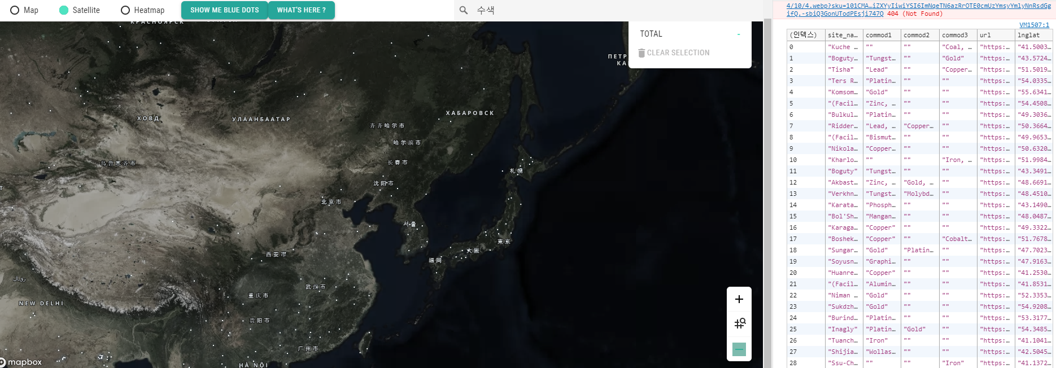Click the "Sungar…" site name cell

844,250
